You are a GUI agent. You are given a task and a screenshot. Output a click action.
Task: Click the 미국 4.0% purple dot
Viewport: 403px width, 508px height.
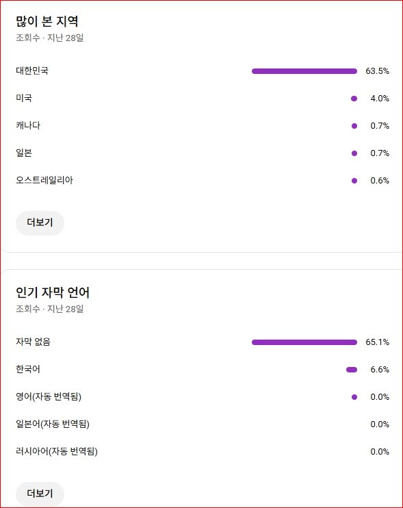354,99
